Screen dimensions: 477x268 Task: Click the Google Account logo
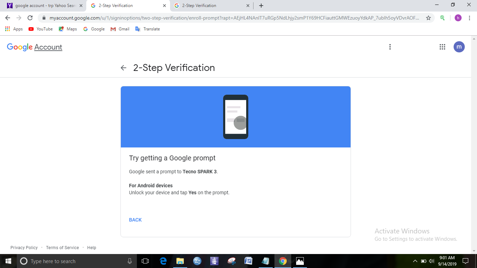click(x=35, y=47)
